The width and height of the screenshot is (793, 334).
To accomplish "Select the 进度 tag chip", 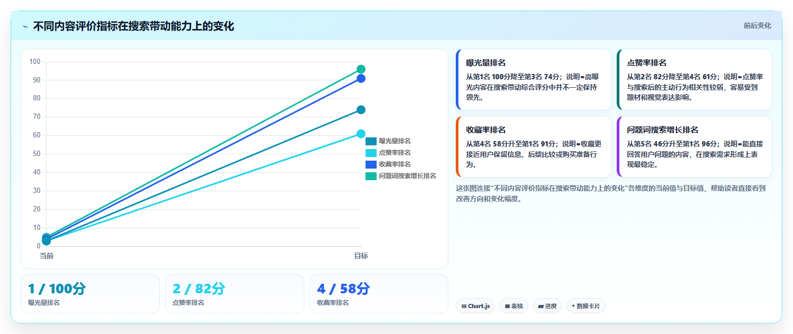I will click(x=547, y=306).
